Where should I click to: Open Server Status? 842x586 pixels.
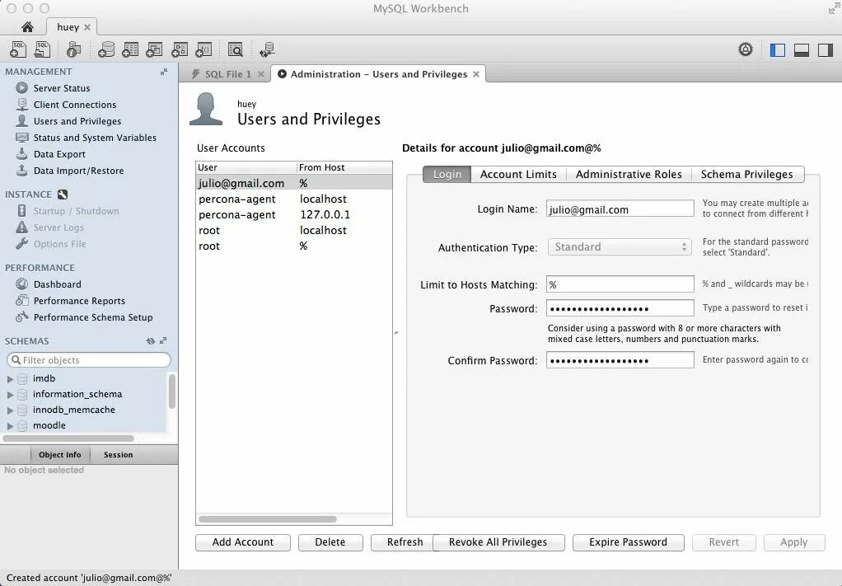pos(62,88)
